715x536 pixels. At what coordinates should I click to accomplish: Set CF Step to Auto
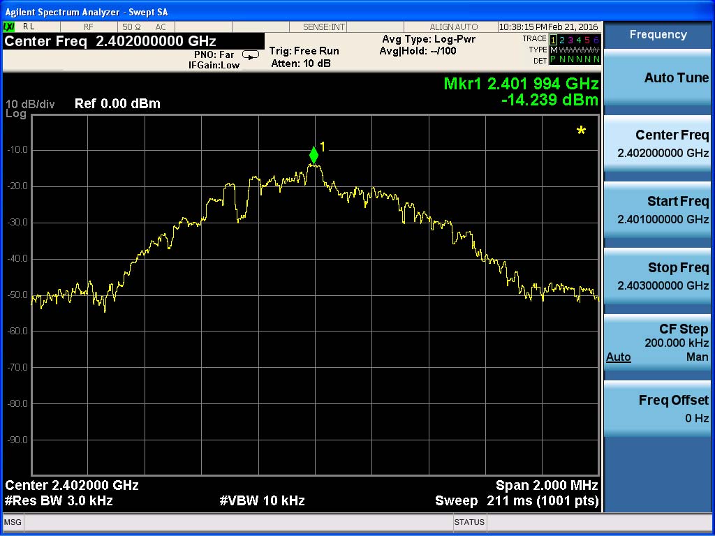(619, 357)
